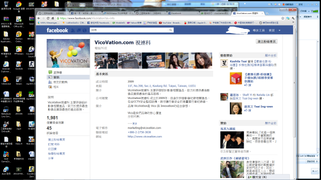Click the VicoVation balloon profile picture
The height and width of the screenshot is (180, 321).
tap(68, 53)
